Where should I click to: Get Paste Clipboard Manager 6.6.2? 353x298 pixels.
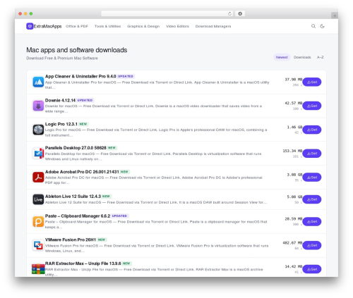coord(312,221)
